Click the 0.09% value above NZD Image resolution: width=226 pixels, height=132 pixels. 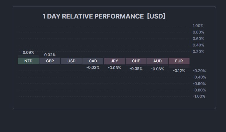coord(28,53)
